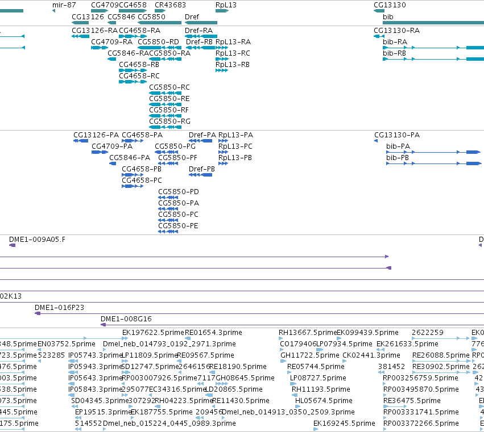Click the RpL13-RB transcript label
The image size is (484, 432).
233,65
